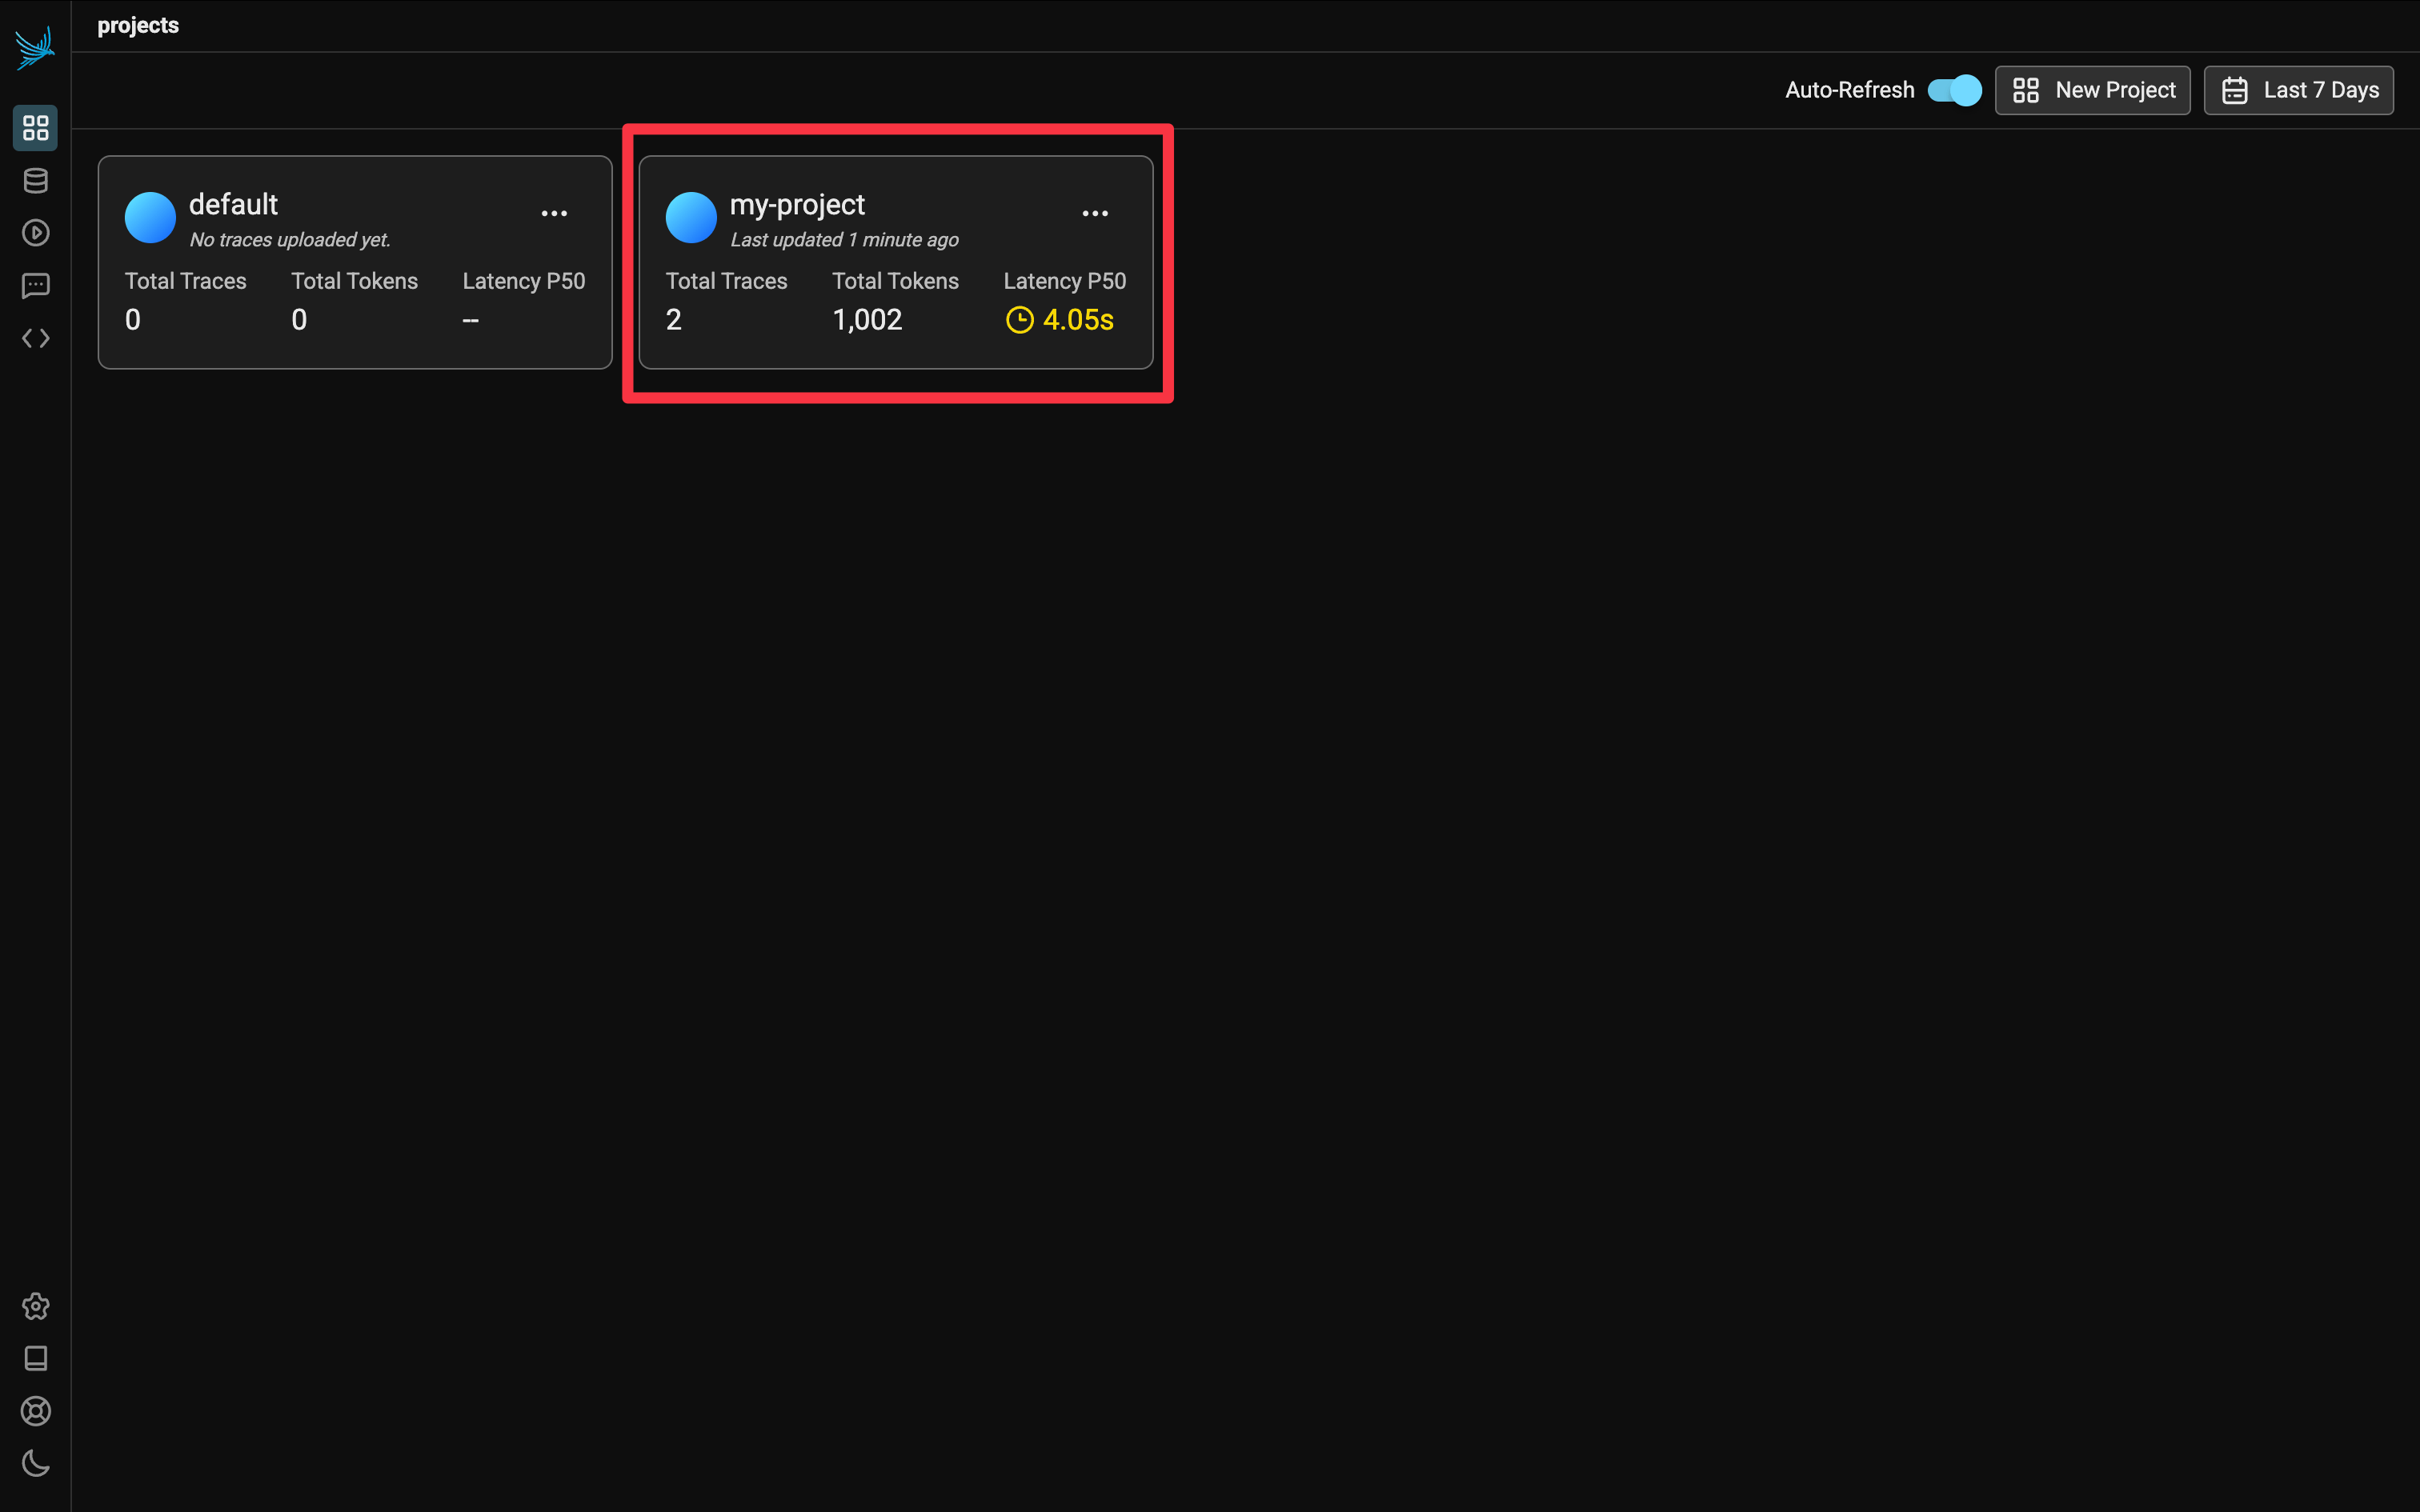Viewport: 2420px width, 1512px height.
Task: Click the blue gradient circle on default
Action: [150, 217]
